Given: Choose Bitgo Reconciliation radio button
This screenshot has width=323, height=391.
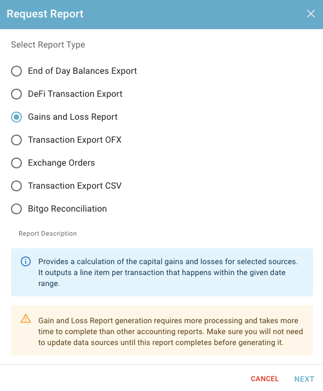Looking at the screenshot, I should pyautogui.click(x=16, y=209).
